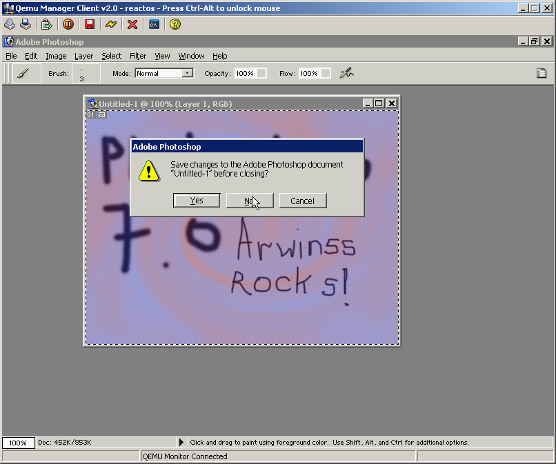Expand the status bar arrow menu
The height and width of the screenshot is (464, 556).
pos(181,443)
